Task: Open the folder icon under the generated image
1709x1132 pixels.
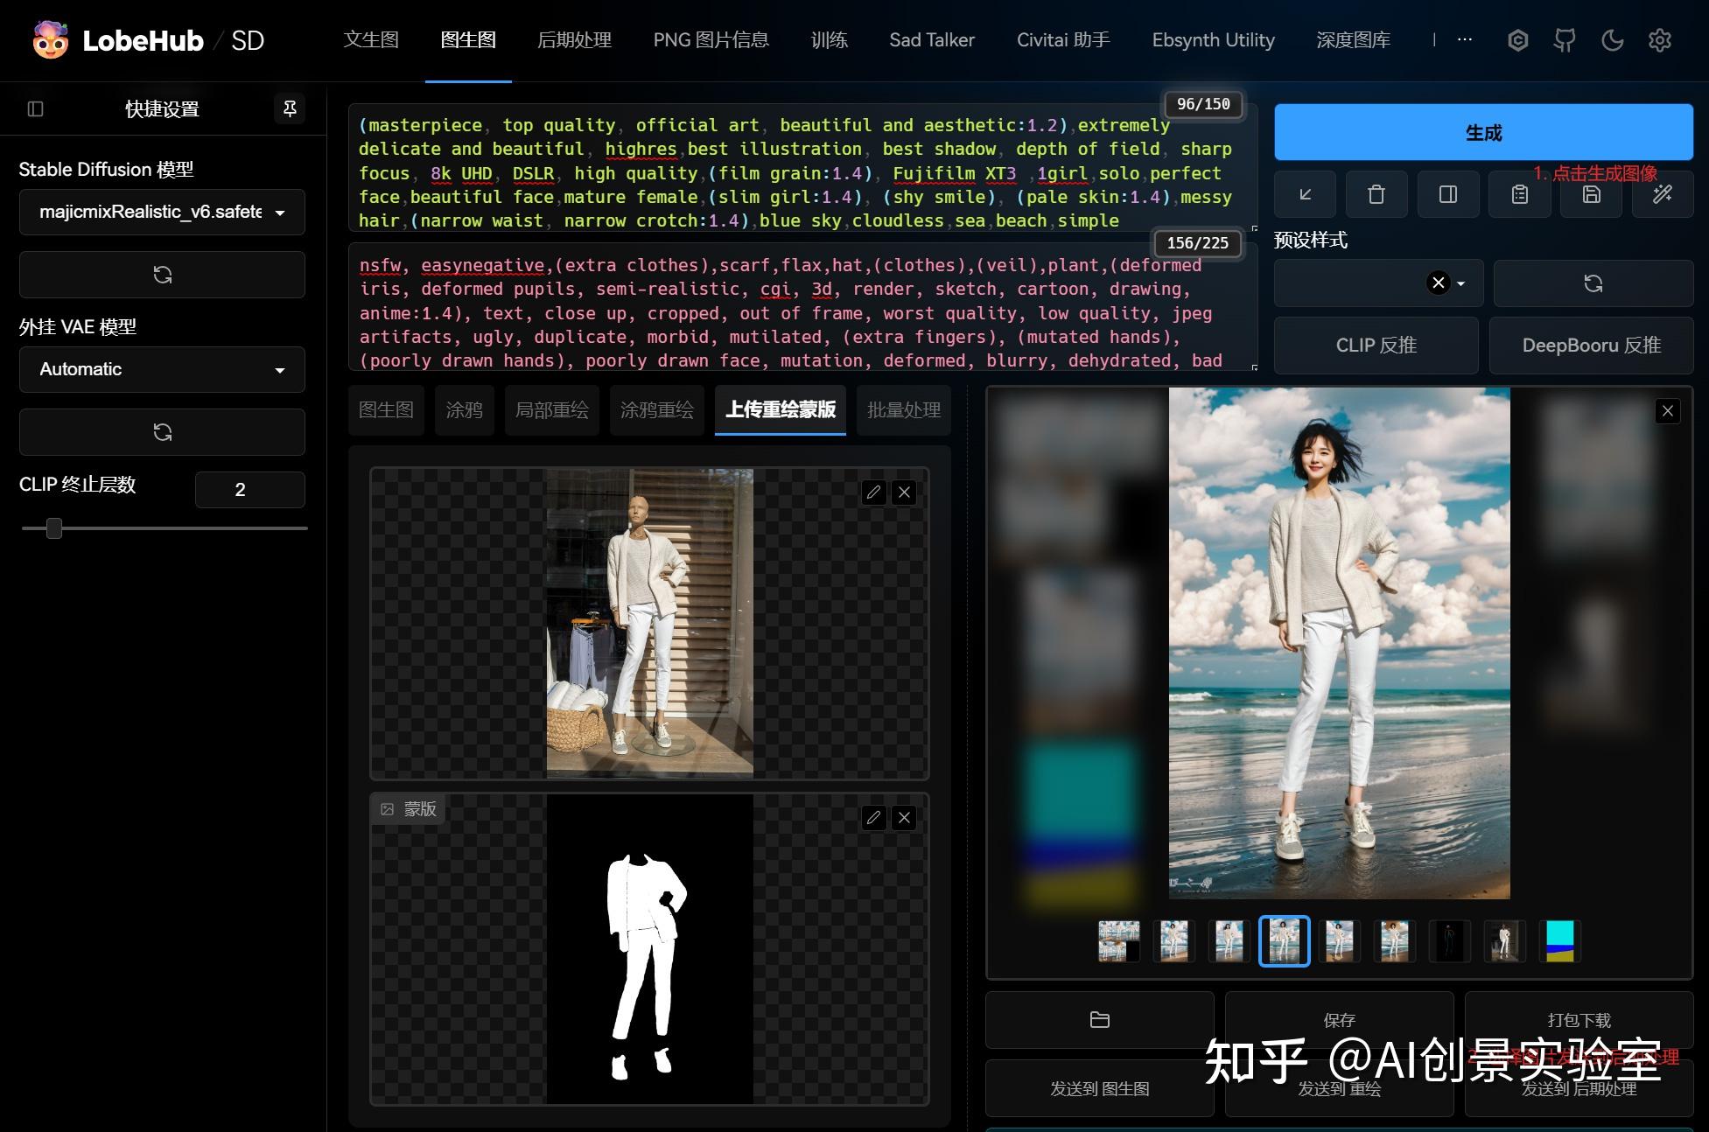Action: tap(1099, 1019)
